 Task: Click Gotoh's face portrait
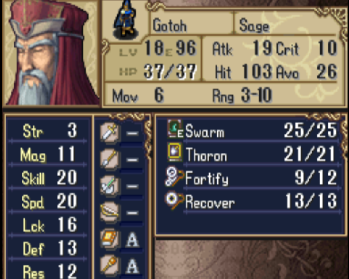point(50,53)
